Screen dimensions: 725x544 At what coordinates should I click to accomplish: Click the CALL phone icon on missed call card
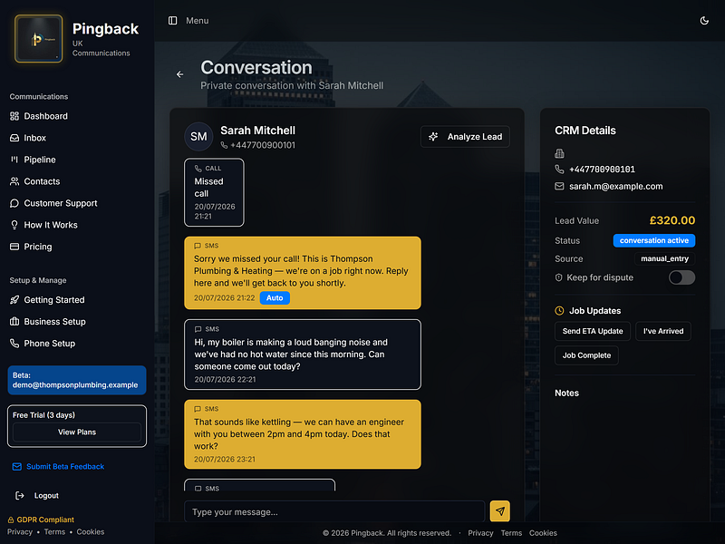pos(198,169)
